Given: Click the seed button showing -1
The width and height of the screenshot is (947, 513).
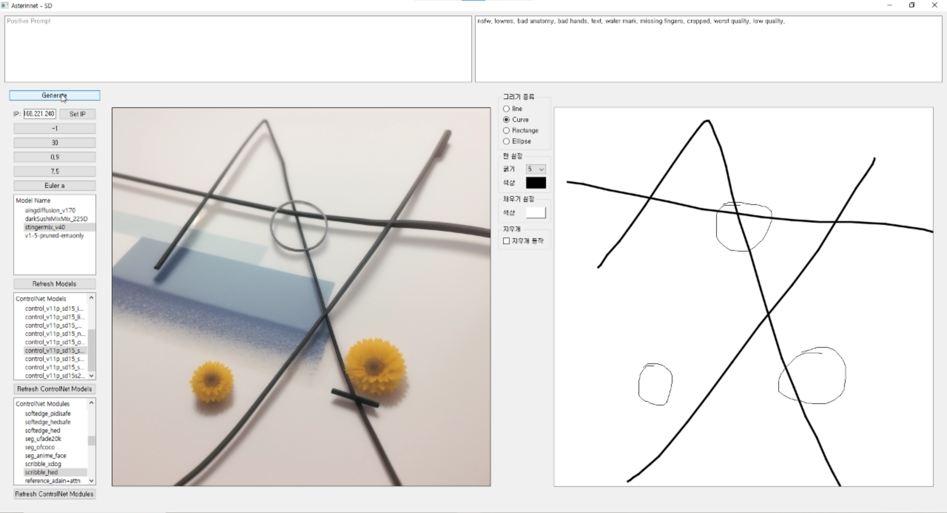Looking at the screenshot, I should tap(55, 128).
